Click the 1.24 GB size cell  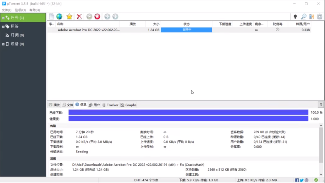(154, 30)
